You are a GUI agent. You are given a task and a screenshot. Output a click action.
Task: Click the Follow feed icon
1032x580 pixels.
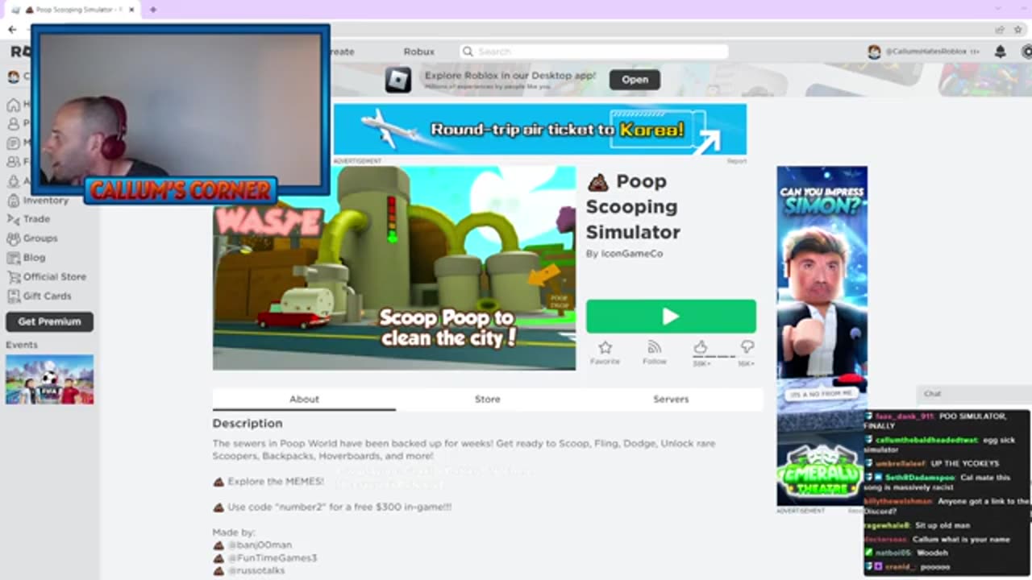coord(655,347)
